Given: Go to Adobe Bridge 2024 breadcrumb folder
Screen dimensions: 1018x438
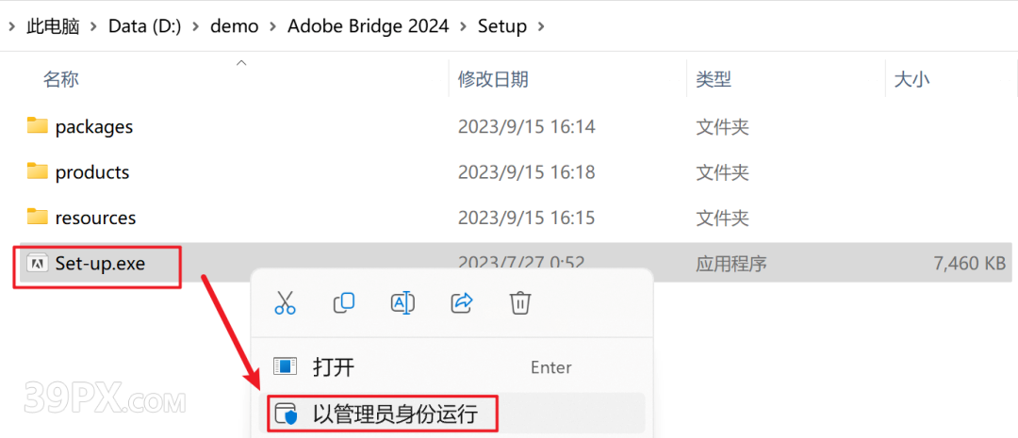Looking at the screenshot, I should point(369,26).
